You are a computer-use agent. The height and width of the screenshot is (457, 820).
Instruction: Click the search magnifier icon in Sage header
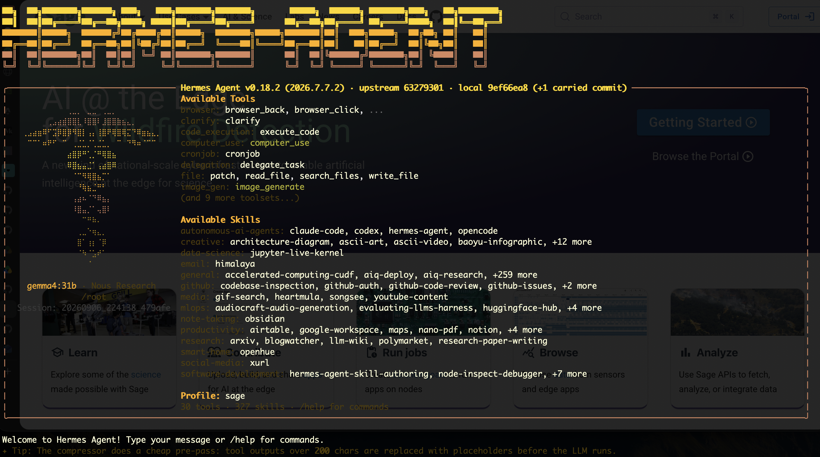pyautogui.click(x=565, y=16)
